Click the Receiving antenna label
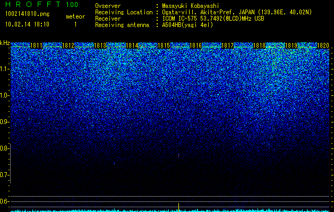334x212 pixels. 122,25
